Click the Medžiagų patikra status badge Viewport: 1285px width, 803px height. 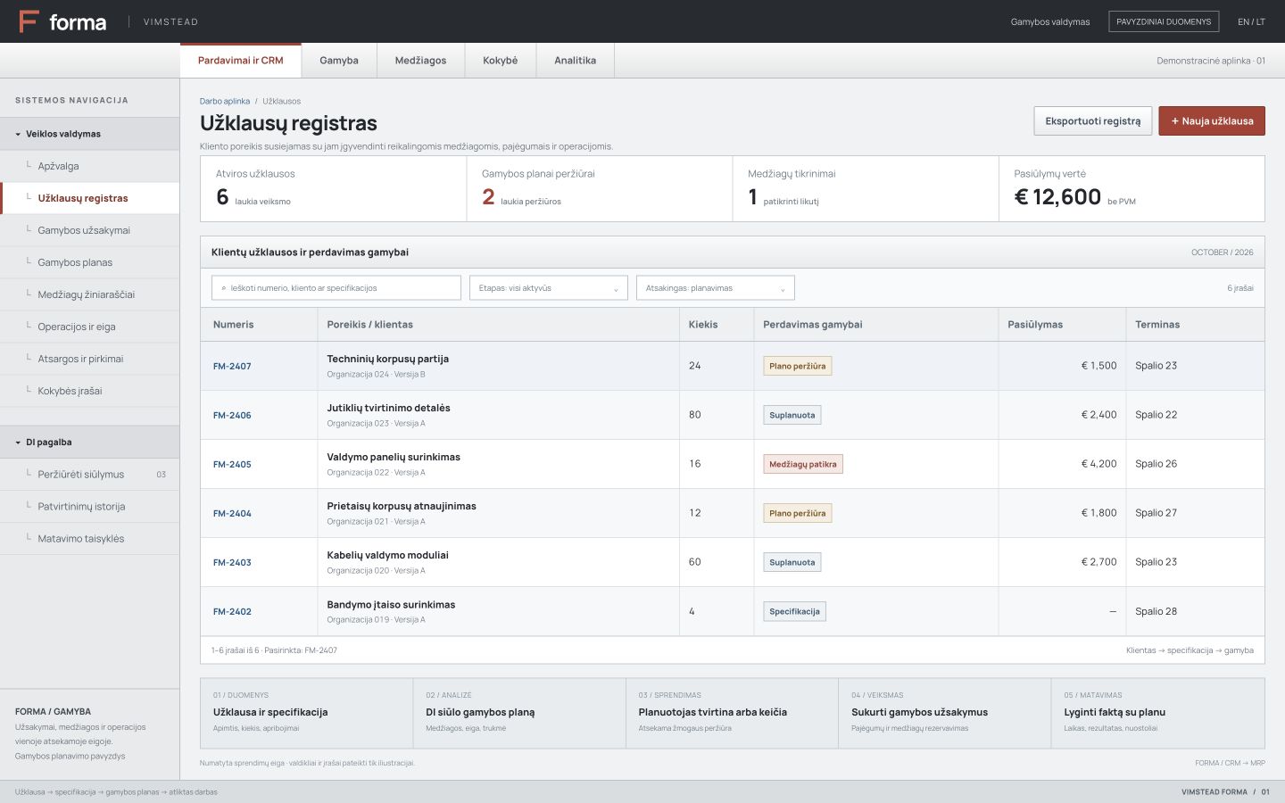click(803, 464)
